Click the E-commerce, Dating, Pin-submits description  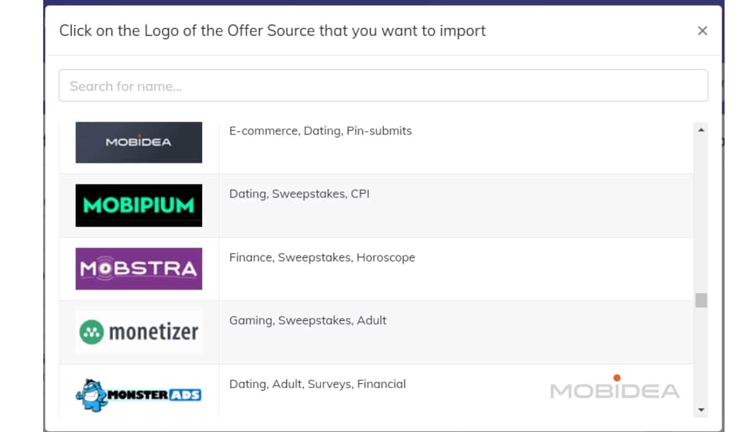pos(321,131)
